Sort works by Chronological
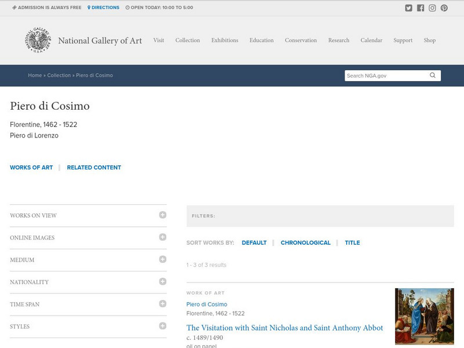Image resolution: width=464 pixels, height=348 pixels. [x=305, y=243]
